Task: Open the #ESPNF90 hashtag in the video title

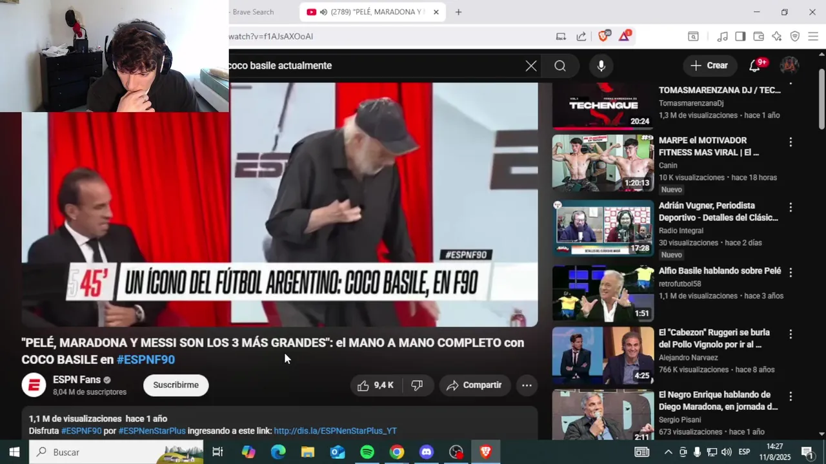Action: pos(146,360)
